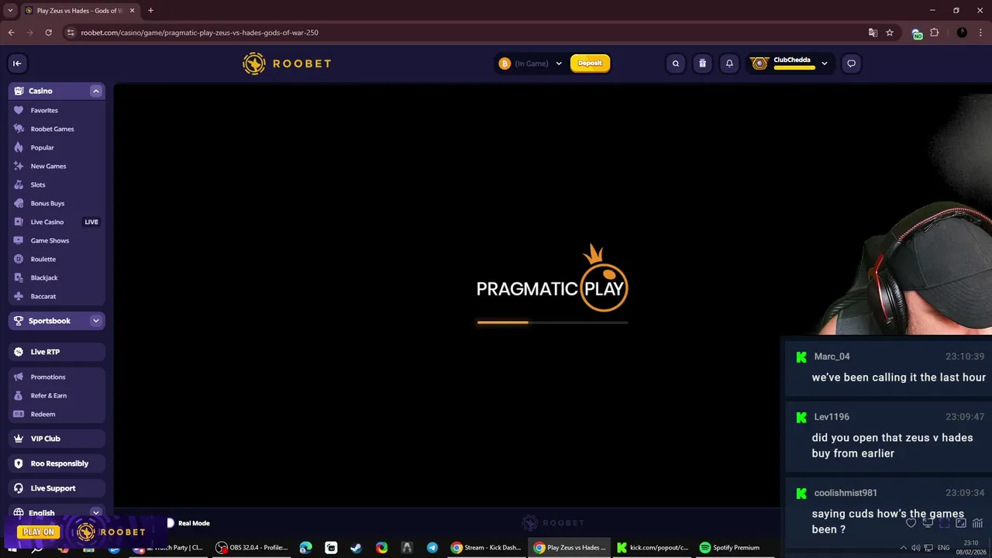Screen dimensions: 992x558
Task: Open Chrome tab search dropdown
Action: 10,10
